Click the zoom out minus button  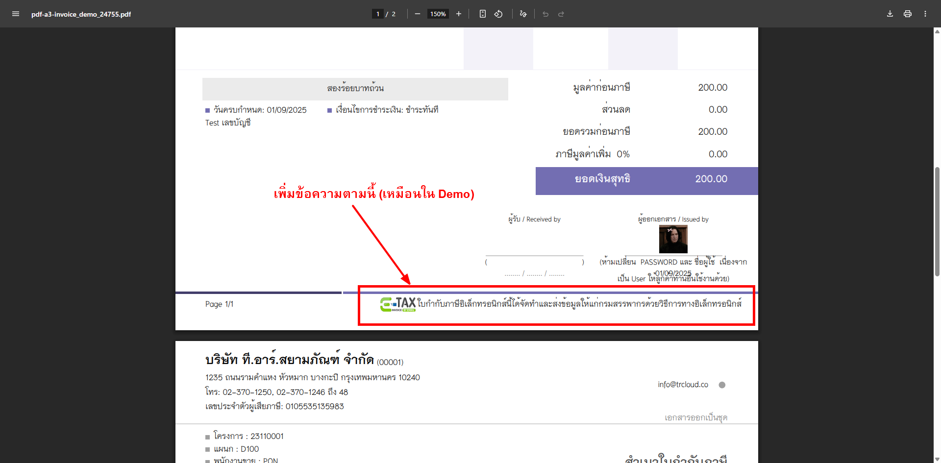pyautogui.click(x=417, y=14)
